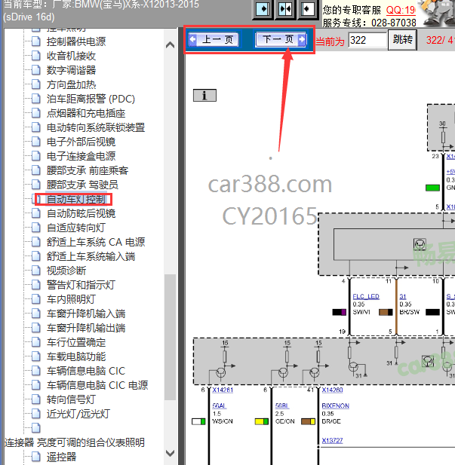Click the green GN wire color swatch
Image resolution: width=455 pixels, height=465 pixels.
(432, 188)
